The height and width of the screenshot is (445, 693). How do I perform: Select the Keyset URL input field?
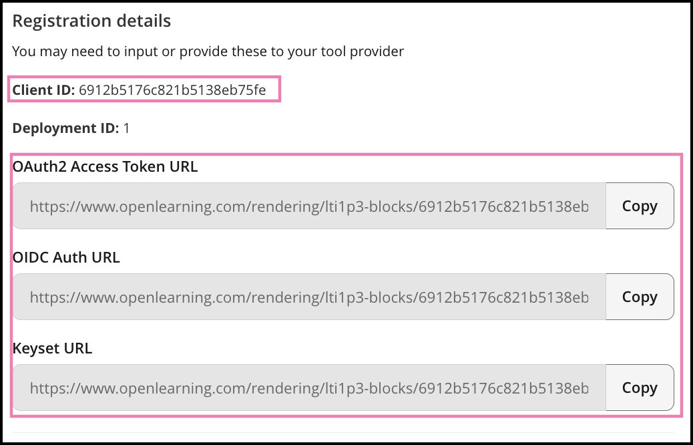click(309, 388)
